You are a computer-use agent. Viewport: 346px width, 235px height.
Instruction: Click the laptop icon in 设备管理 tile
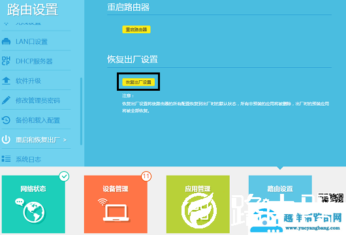tap(116, 213)
